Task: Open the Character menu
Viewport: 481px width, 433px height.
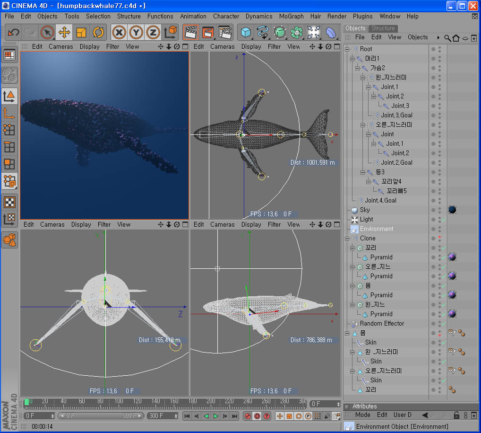Action: [x=226, y=16]
